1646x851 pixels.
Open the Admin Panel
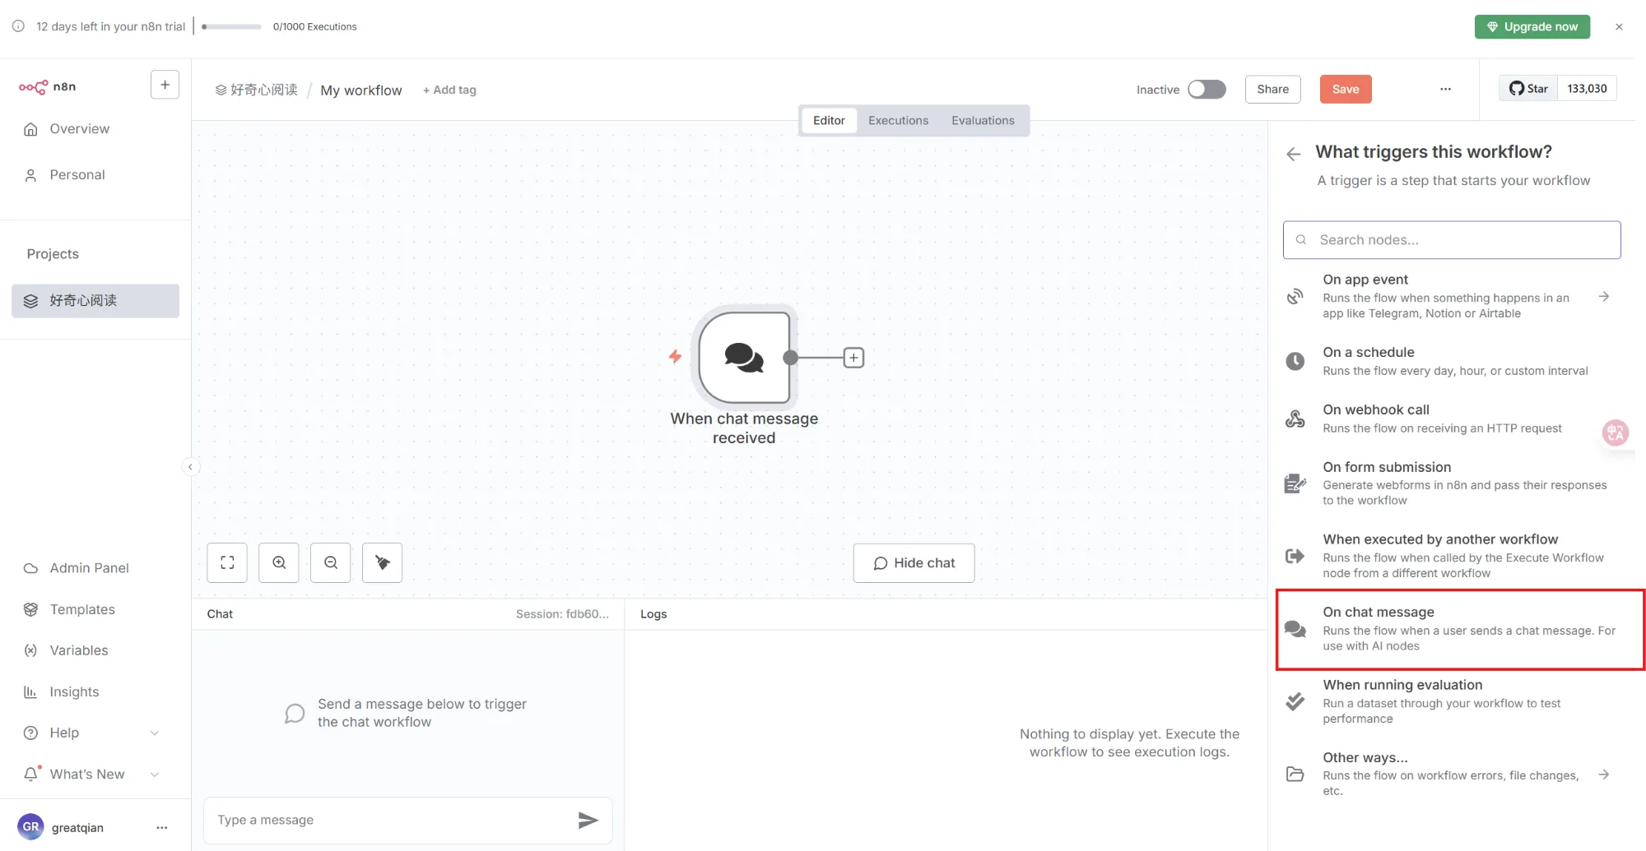click(x=89, y=568)
